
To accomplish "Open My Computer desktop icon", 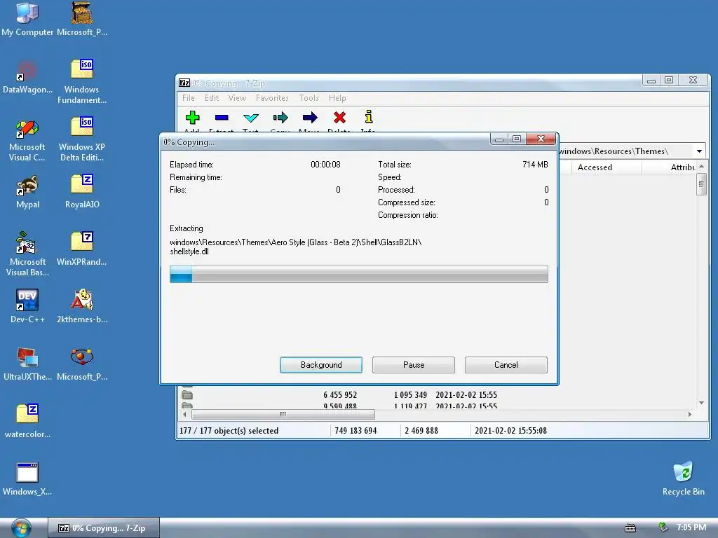I will point(27,18).
